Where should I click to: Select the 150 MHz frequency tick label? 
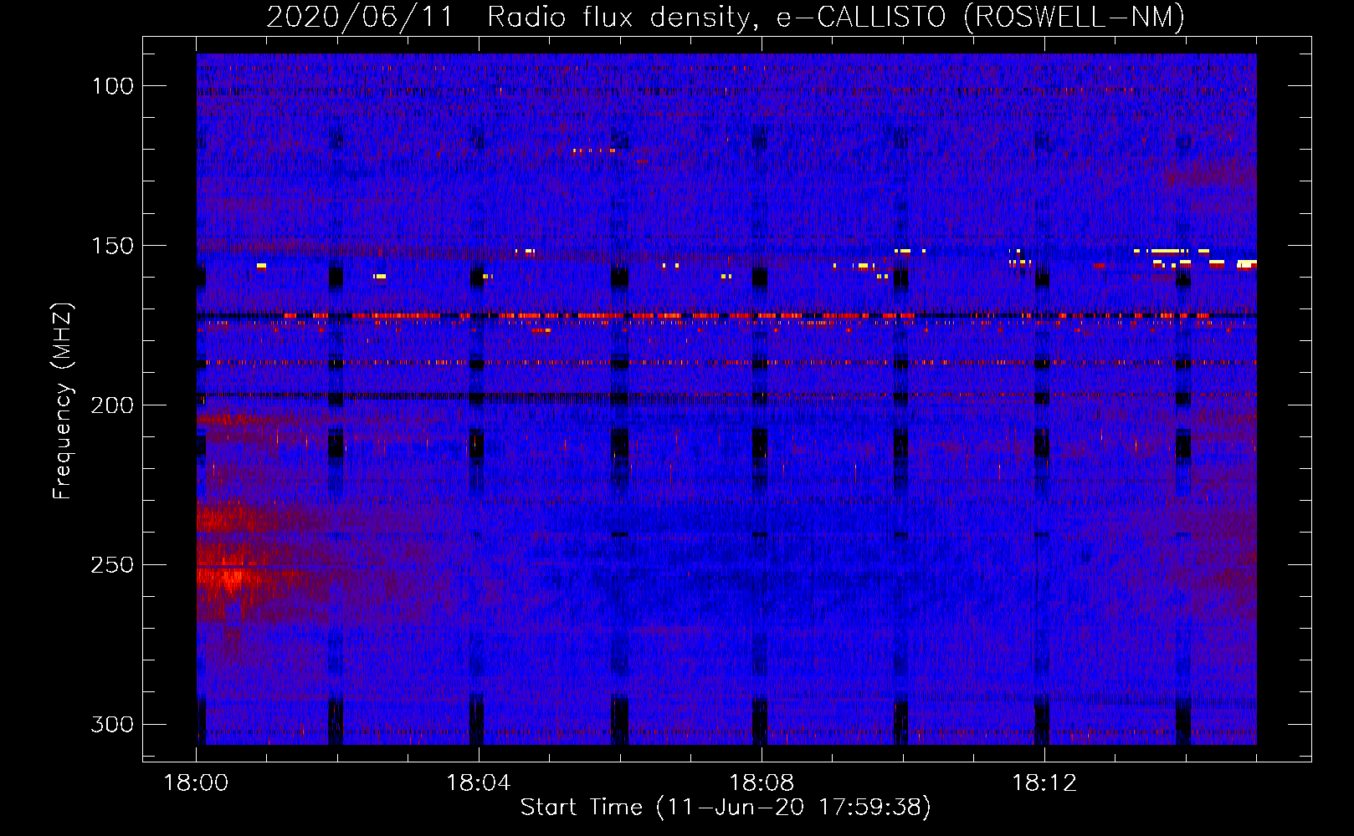113,246
